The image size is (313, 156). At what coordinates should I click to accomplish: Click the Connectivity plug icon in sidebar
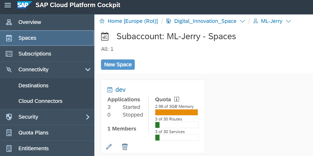[x=9, y=69]
